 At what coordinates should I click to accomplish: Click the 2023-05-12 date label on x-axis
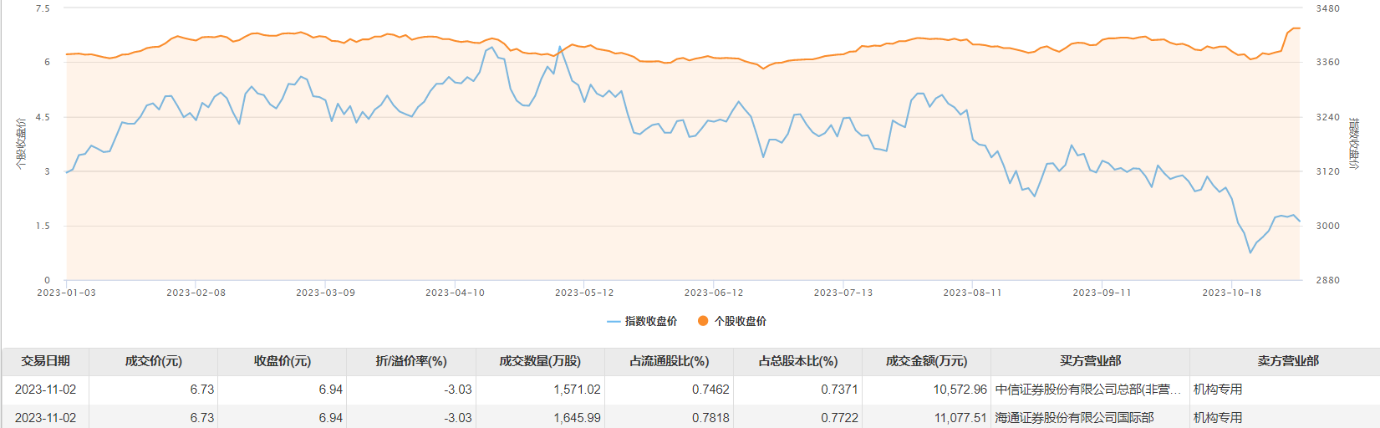coord(584,293)
